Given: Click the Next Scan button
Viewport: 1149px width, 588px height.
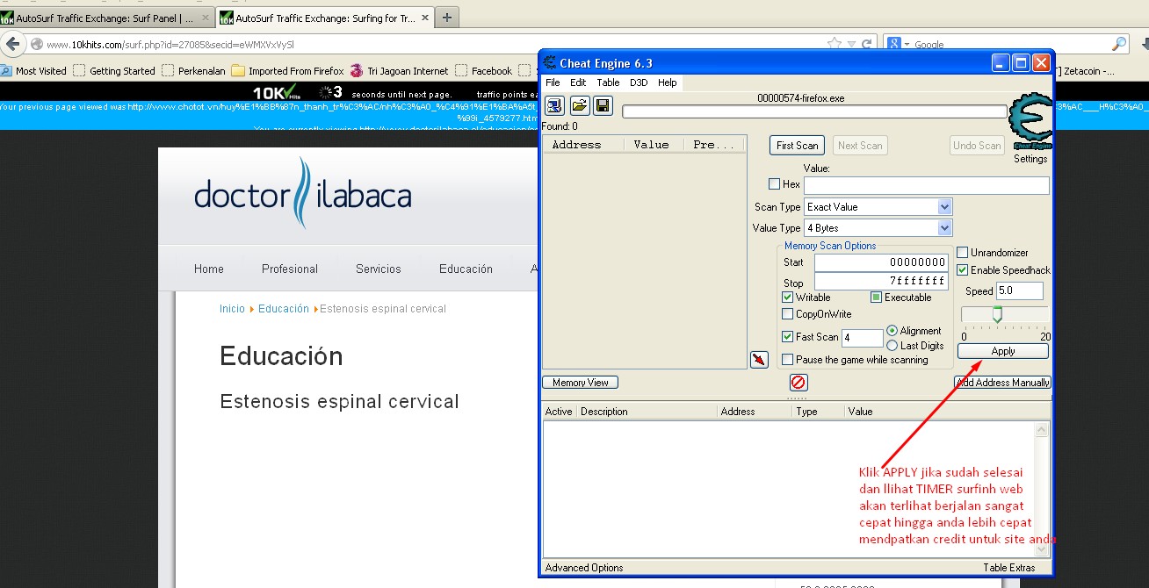Looking at the screenshot, I should [x=860, y=146].
